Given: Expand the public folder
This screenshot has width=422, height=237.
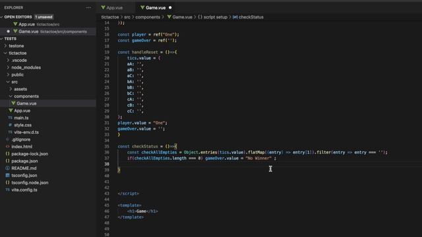Looking at the screenshot, I should [18, 74].
